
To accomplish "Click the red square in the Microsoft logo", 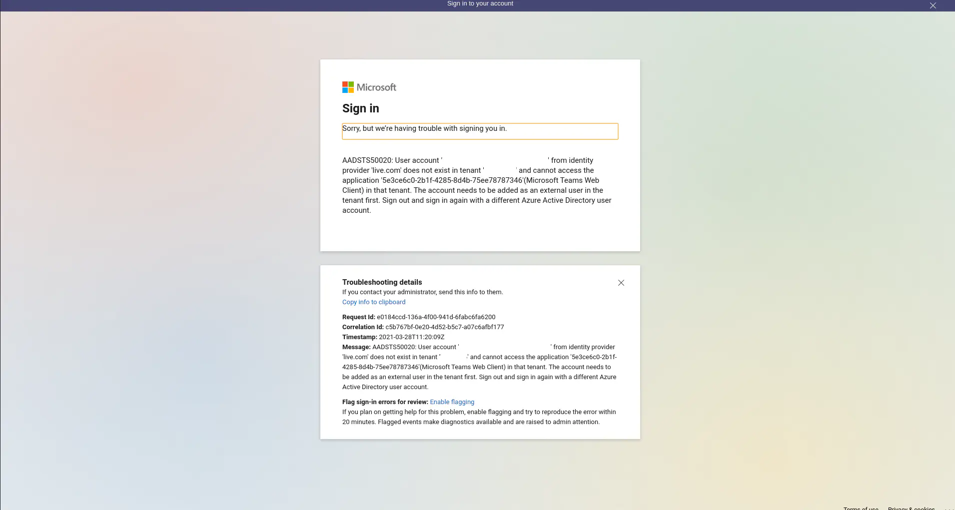I will [x=345, y=84].
